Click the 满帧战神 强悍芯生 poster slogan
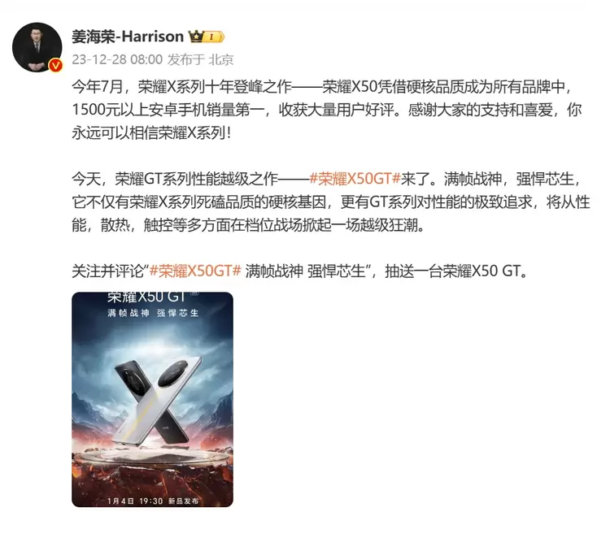This screenshot has height=538, width=610. coord(153,313)
